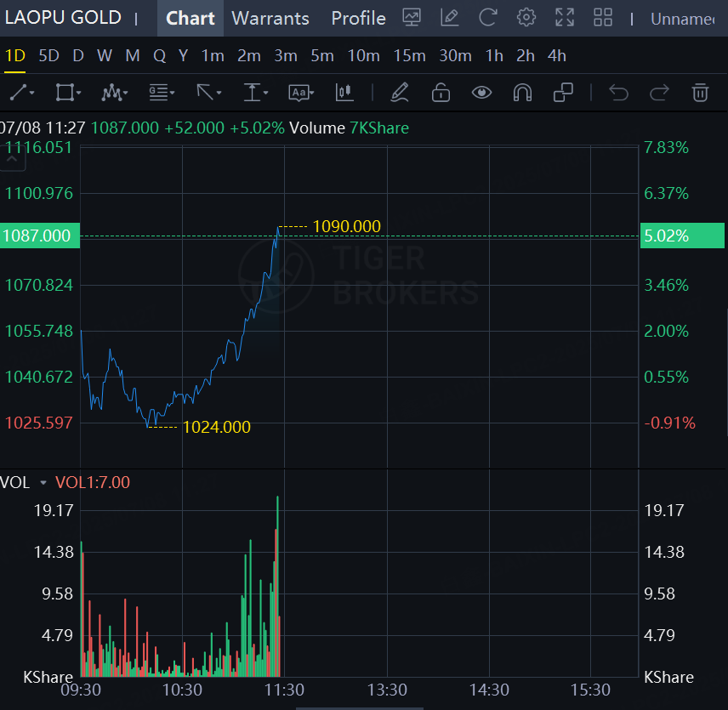Switch to the 10m interval
The width and height of the screenshot is (728, 710).
[x=363, y=55]
